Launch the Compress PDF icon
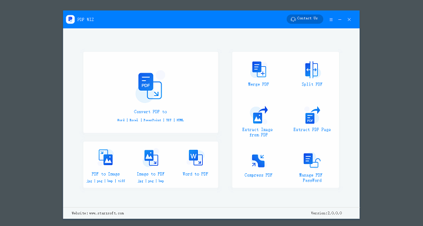 click(258, 160)
